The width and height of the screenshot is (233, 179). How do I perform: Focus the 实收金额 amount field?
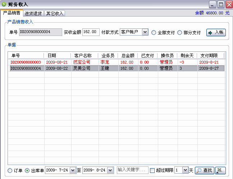pos(91,32)
